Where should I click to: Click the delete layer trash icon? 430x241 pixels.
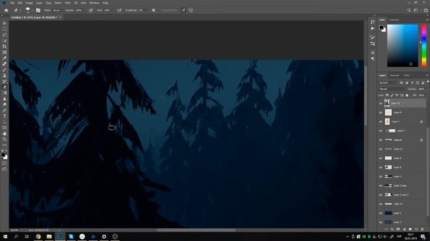point(423,229)
